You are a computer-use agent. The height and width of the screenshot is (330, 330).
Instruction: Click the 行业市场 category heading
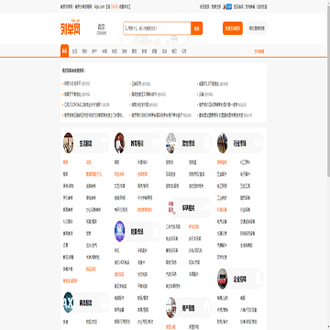tap(240, 143)
